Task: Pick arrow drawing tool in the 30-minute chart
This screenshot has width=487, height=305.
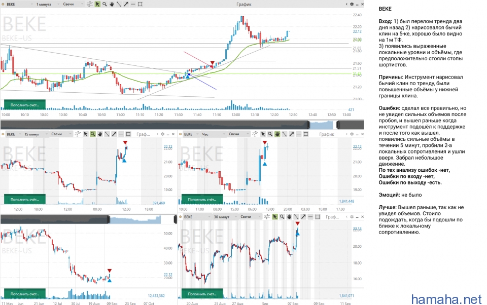Action: (303, 216)
